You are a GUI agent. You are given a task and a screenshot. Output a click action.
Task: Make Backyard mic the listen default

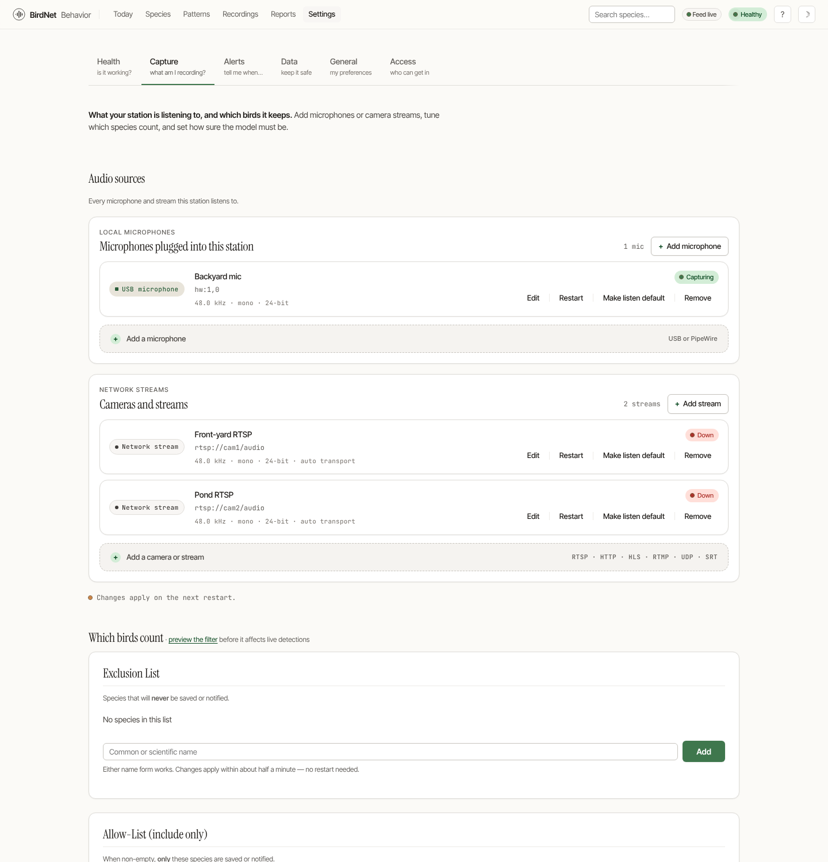point(634,298)
